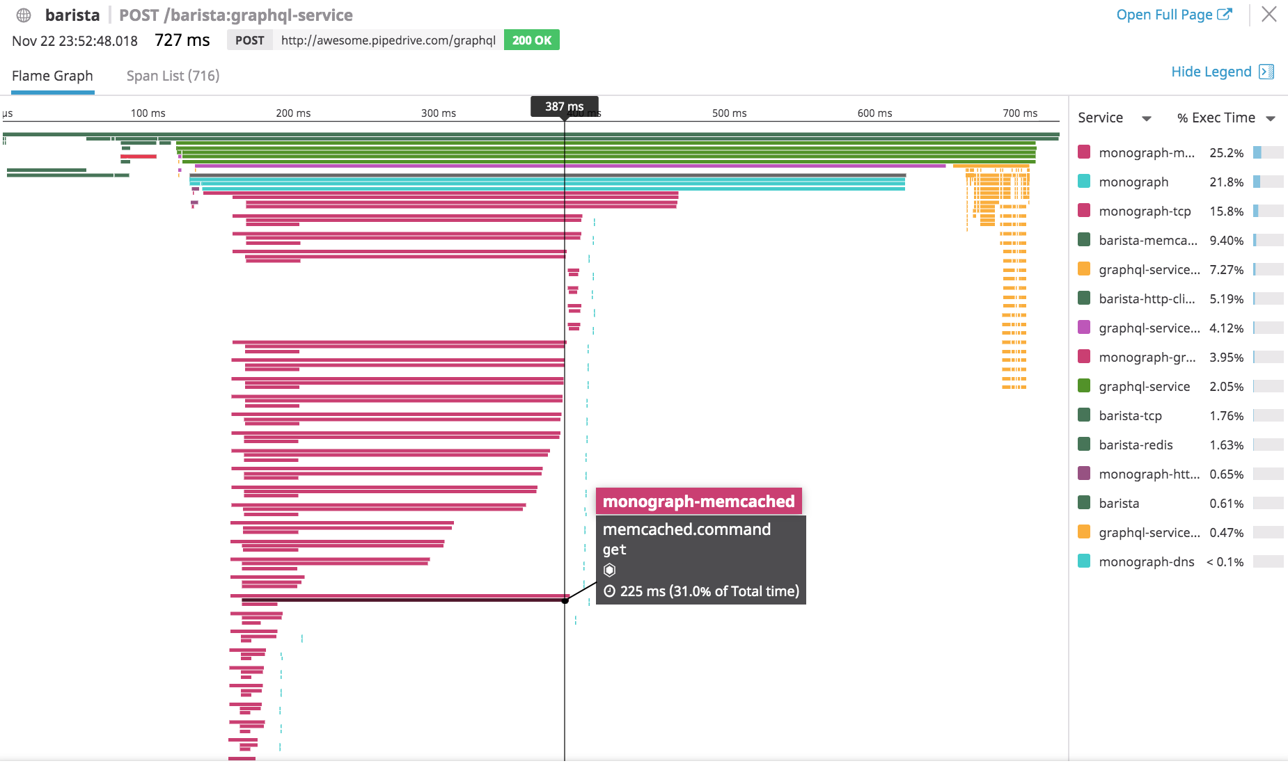Click the monograph-memcached tooltip title
The height and width of the screenshot is (768, 1288).
click(x=698, y=501)
